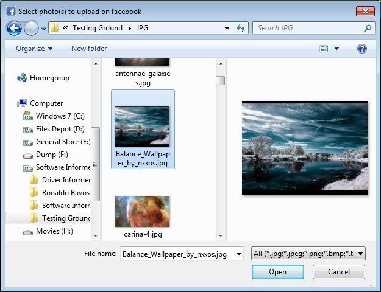This screenshot has height=292, width=381.
Task: Click the greyed Forward arrow button
Action: pyautogui.click(x=31, y=28)
